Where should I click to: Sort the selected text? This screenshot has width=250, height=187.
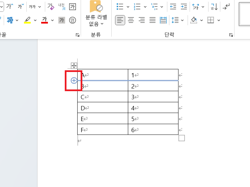pyautogui.click(x=214, y=7)
